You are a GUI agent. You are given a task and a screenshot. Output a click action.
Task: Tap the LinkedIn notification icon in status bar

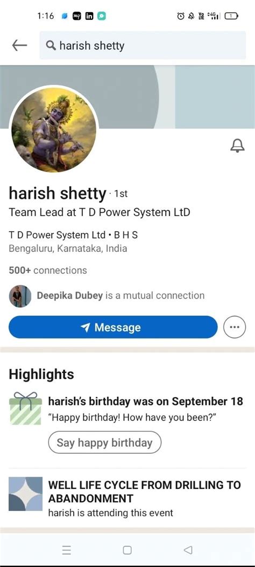[x=89, y=16]
